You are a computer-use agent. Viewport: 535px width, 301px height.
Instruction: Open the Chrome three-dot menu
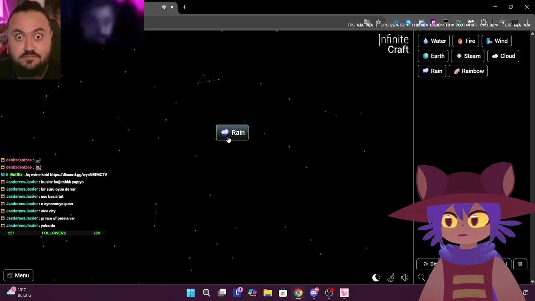pyautogui.click(x=527, y=22)
